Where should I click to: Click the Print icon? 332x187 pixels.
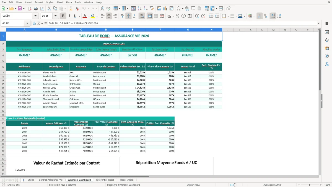[36, 9]
